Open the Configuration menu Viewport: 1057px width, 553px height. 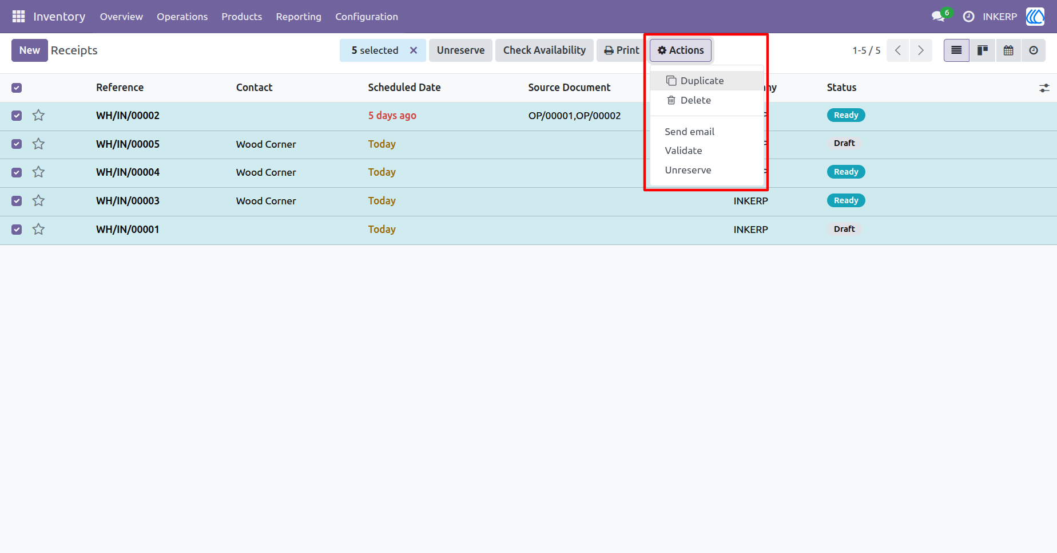click(367, 17)
